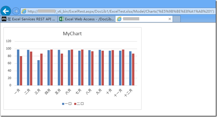Click the 四月 axis label
Image resolution: width=217 pixels, height=117 pixels.
coord(48,91)
